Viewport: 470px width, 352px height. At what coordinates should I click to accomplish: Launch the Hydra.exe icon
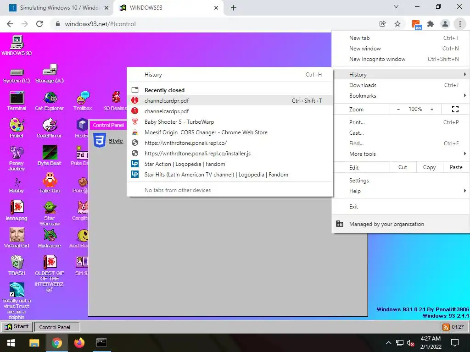[x=50, y=238]
